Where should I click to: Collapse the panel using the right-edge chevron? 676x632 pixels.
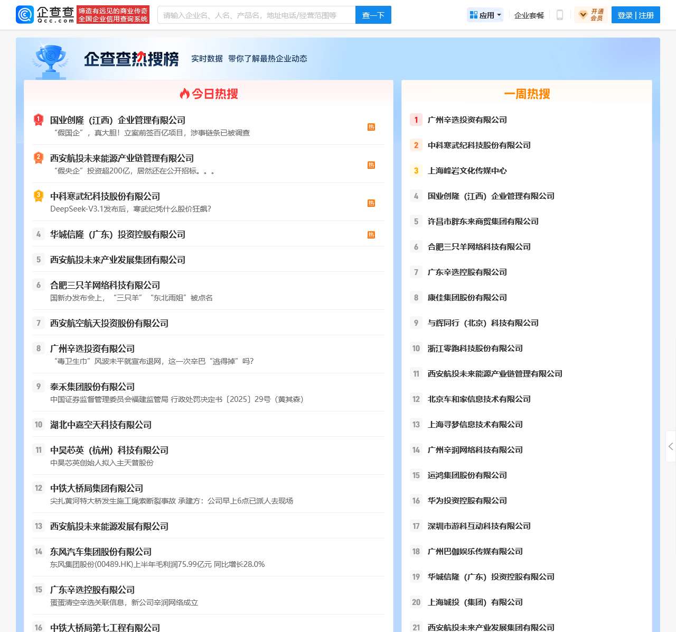coord(671,447)
